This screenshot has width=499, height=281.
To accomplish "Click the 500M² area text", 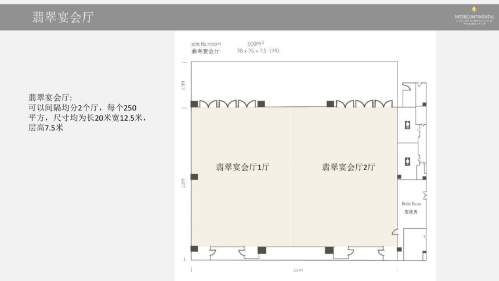I will click(x=255, y=43).
